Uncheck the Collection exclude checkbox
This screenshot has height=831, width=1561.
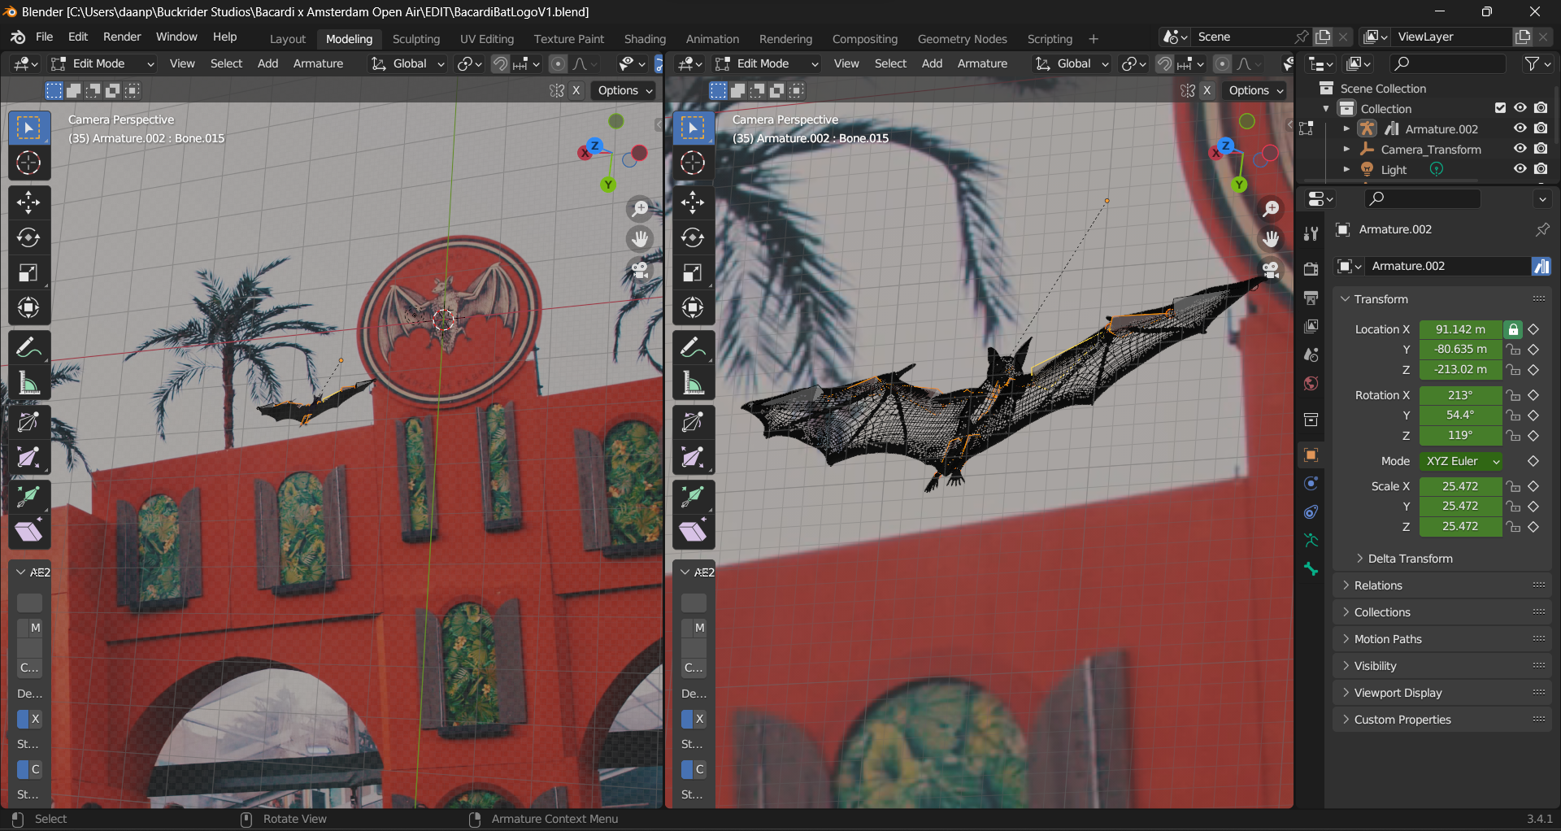tap(1501, 108)
